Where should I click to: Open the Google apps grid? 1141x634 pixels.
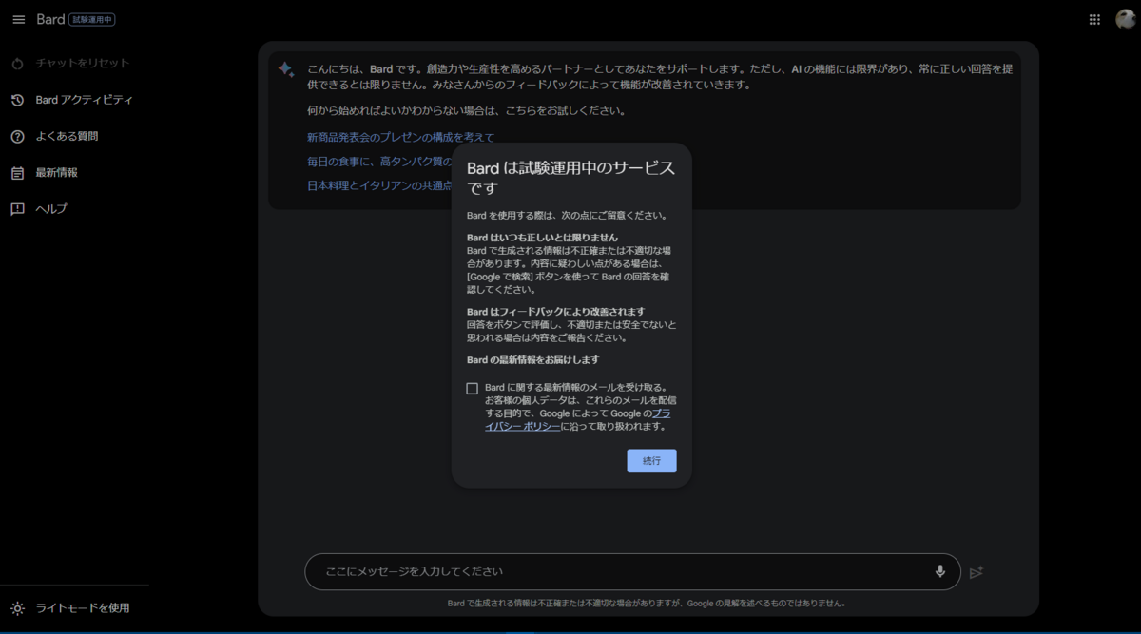[1094, 20]
